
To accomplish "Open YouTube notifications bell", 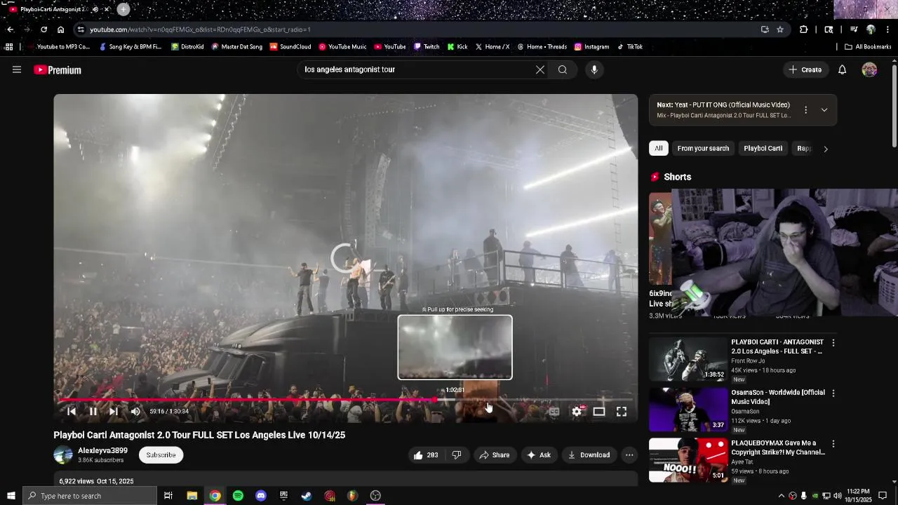I will [x=843, y=69].
